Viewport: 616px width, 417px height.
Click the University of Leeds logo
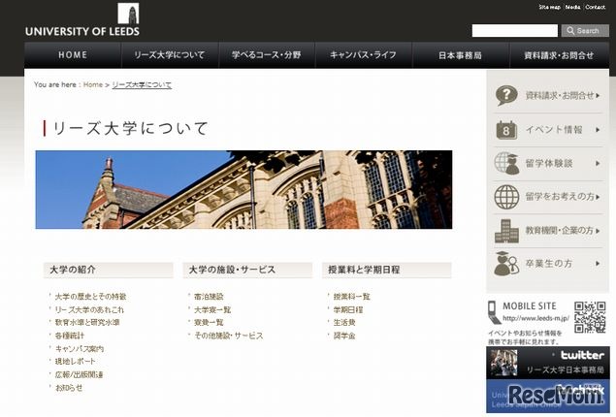click(x=82, y=20)
